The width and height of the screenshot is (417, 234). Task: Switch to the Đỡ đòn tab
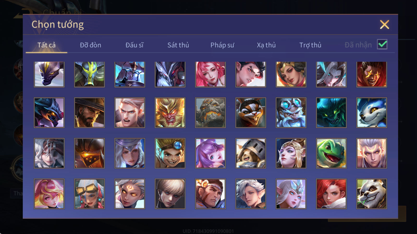pyautogui.click(x=90, y=45)
